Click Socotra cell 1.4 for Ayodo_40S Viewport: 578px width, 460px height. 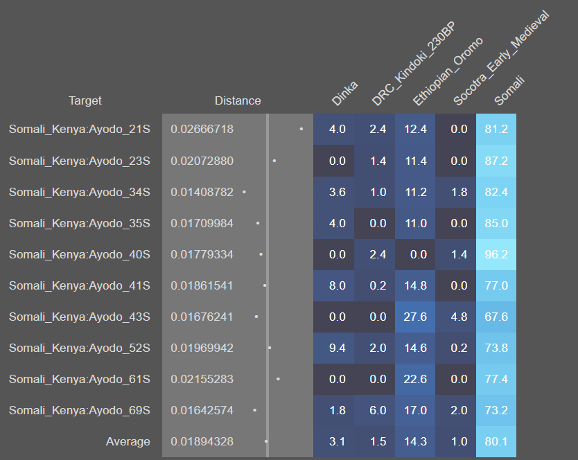[455, 254]
